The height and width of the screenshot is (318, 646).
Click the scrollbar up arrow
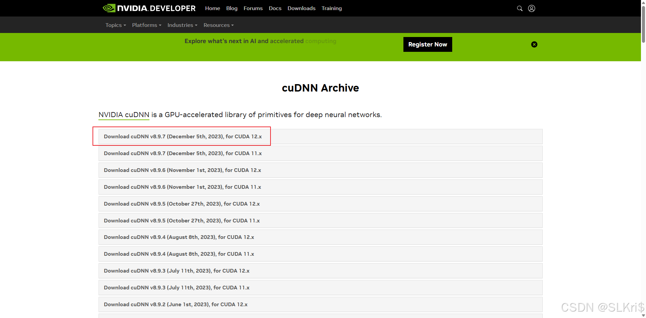click(643, 2)
